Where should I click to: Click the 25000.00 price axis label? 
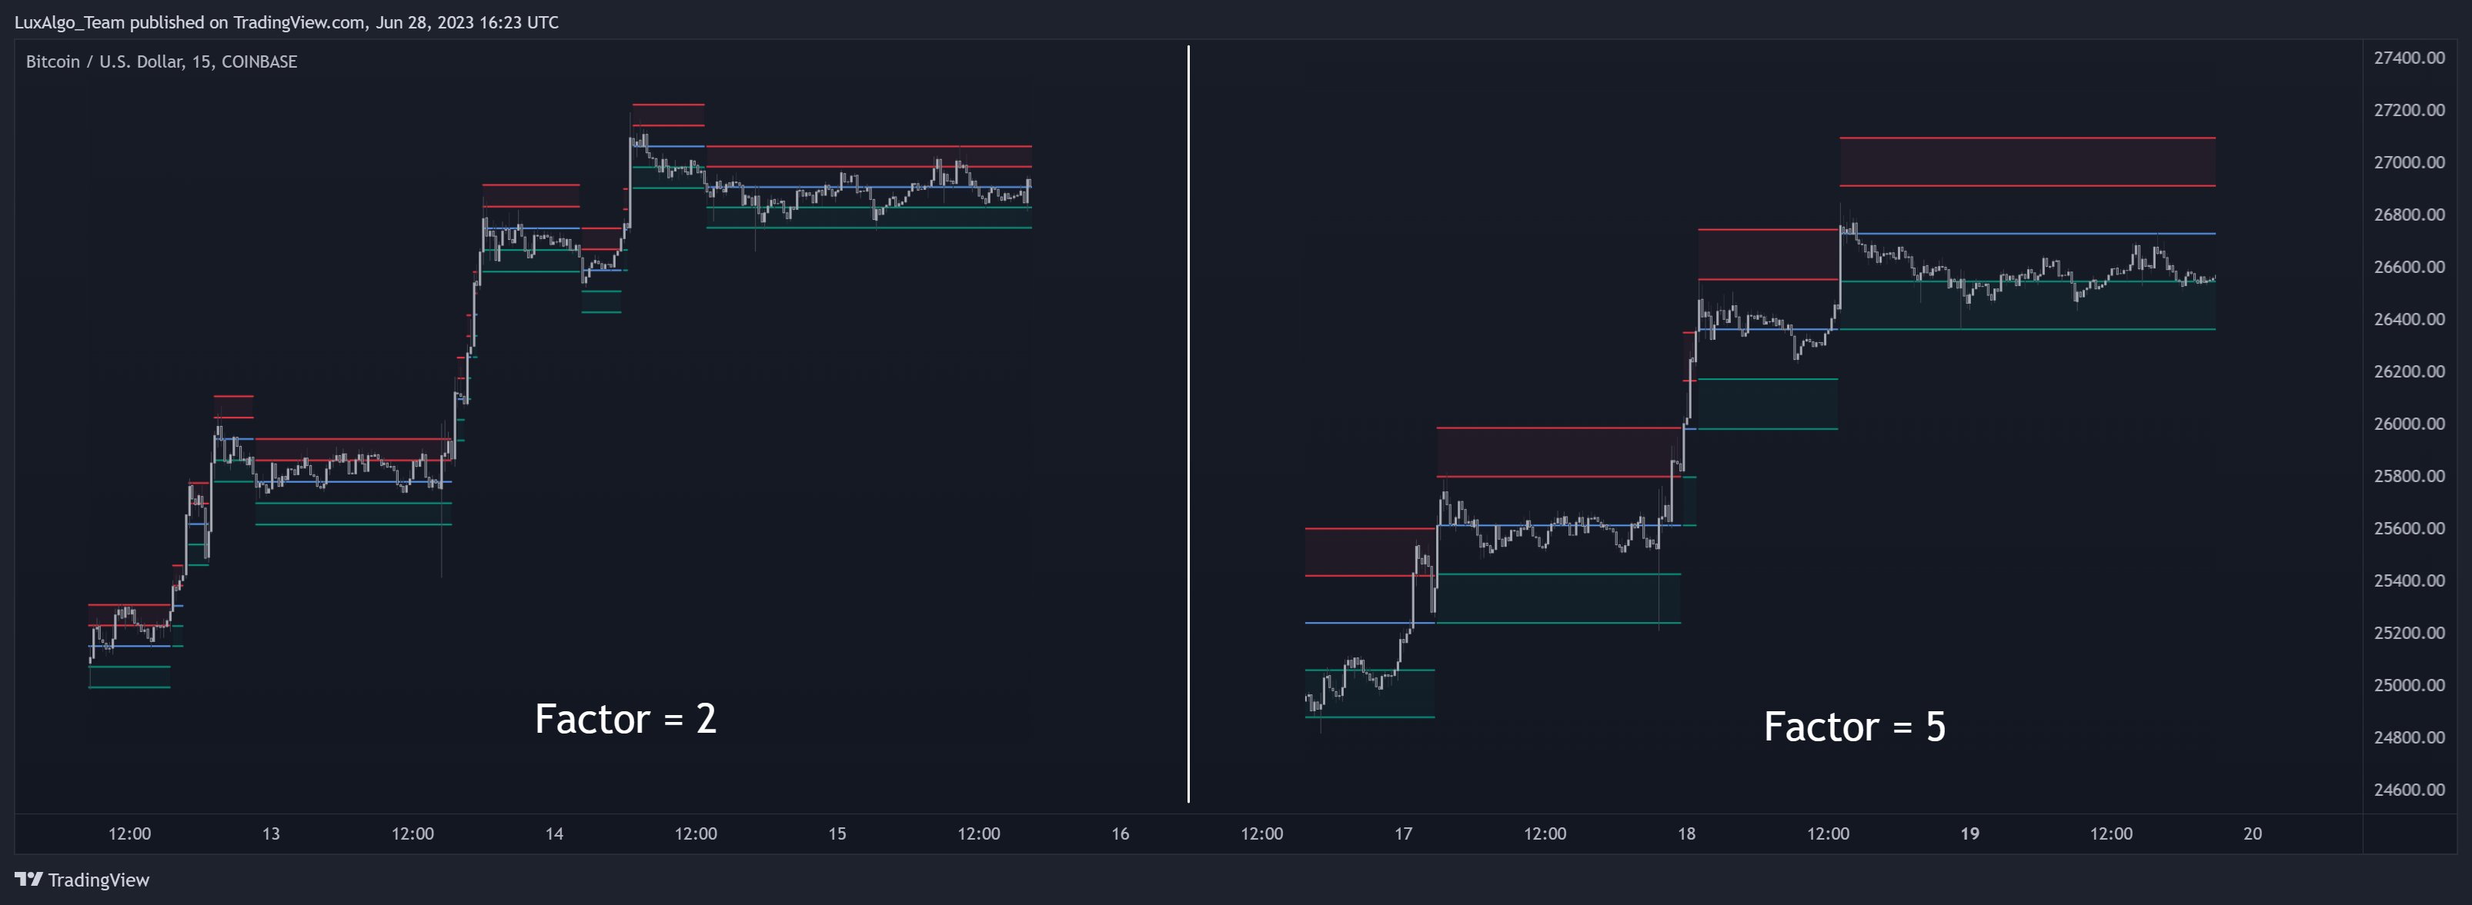pos(2409,684)
